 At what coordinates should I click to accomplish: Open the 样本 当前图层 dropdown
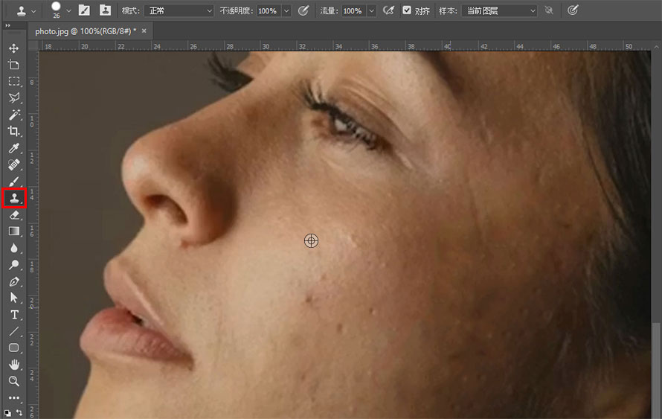[x=499, y=10]
